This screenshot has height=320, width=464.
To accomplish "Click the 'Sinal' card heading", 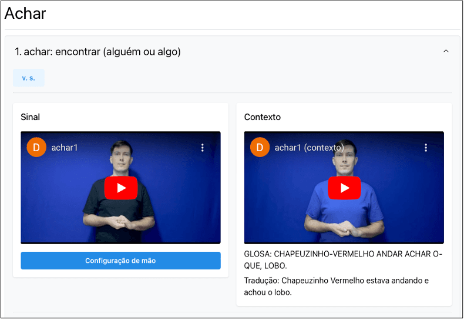I will tap(31, 117).
